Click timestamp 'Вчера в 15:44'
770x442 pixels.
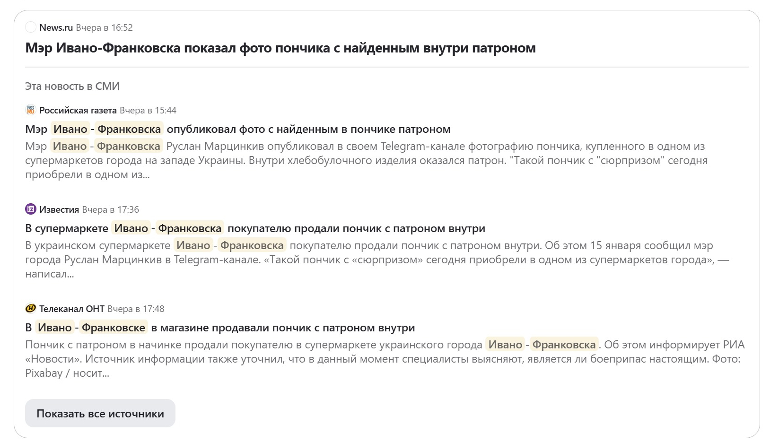pos(148,110)
